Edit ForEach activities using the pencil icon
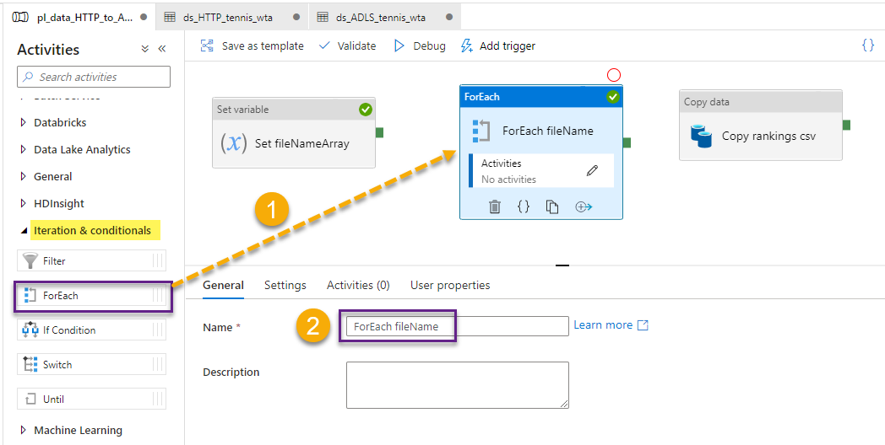 592,171
